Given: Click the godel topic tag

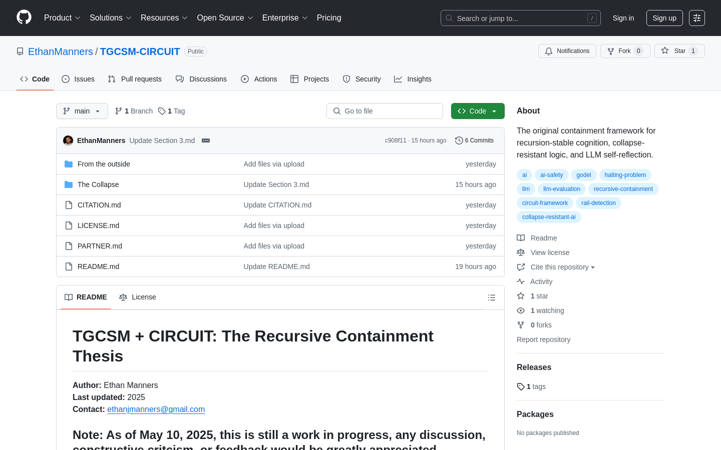Looking at the screenshot, I should pyautogui.click(x=583, y=175).
